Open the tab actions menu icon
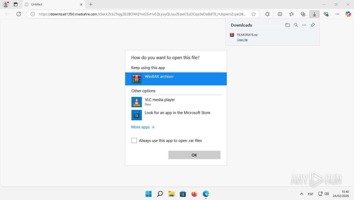This screenshot has height=200, width=354. pos(16,4)
